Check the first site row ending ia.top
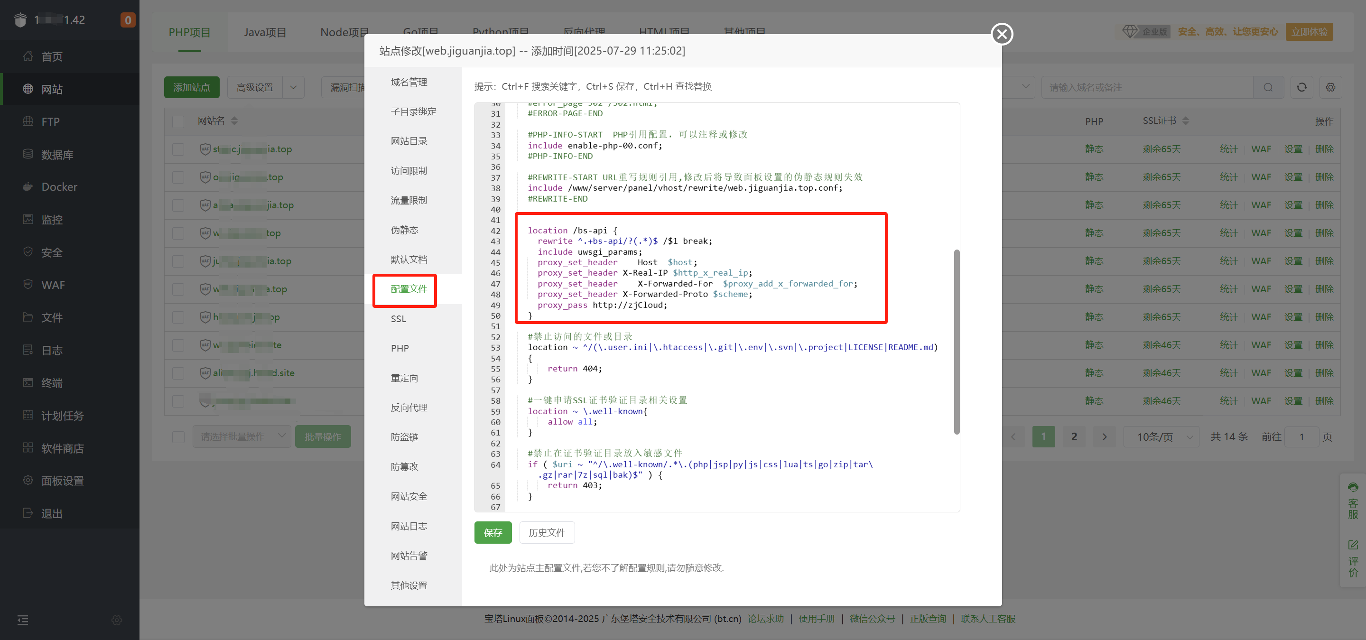Image resolution: width=1366 pixels, height=640 pixels. 178,149
